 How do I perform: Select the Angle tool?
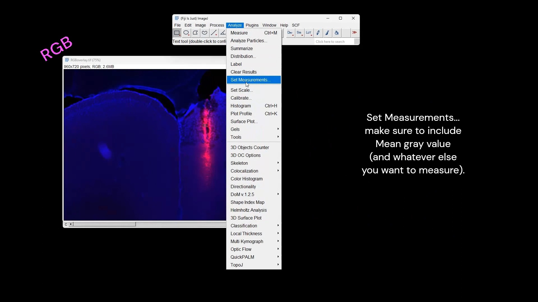tap(223, 33)
